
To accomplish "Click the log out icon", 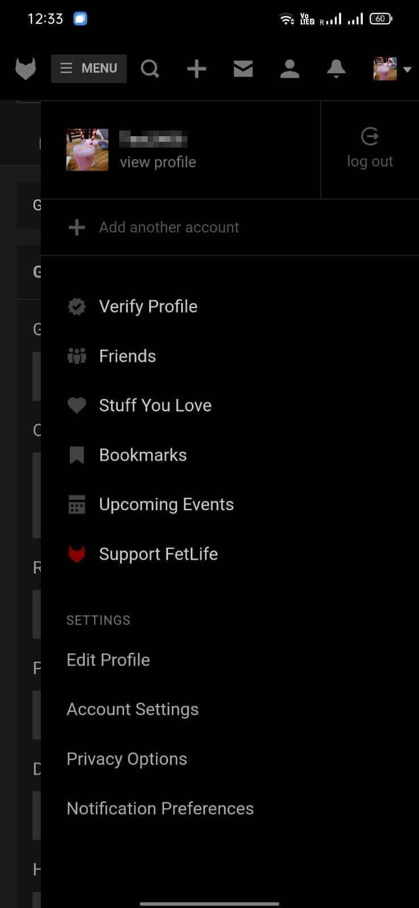I will pyautogui.click(x=370, y=137).
